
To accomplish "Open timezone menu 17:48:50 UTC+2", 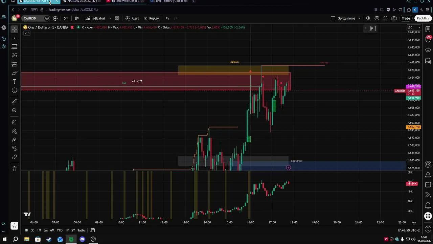I will (x=409, y=230).
